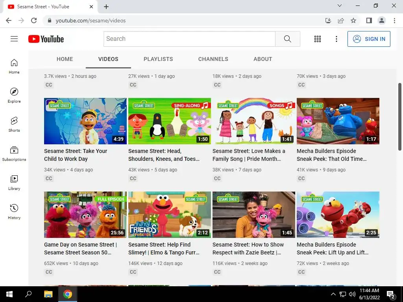
Task: Open a new browser tab
Action: coord(106,7)
